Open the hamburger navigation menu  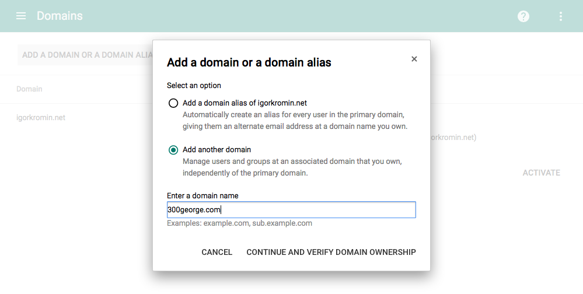[21, 16]
